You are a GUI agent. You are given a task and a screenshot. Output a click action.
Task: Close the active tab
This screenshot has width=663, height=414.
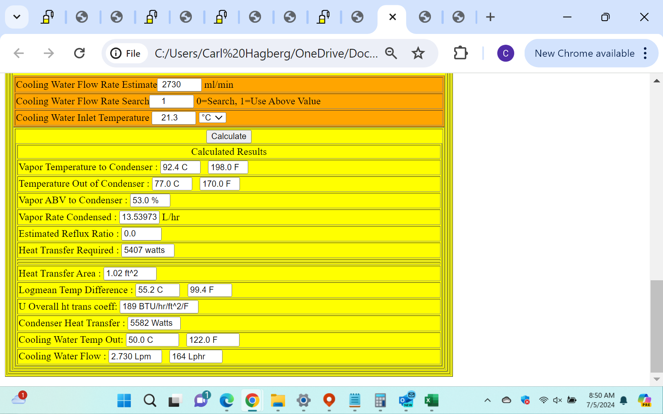(392, 17)
